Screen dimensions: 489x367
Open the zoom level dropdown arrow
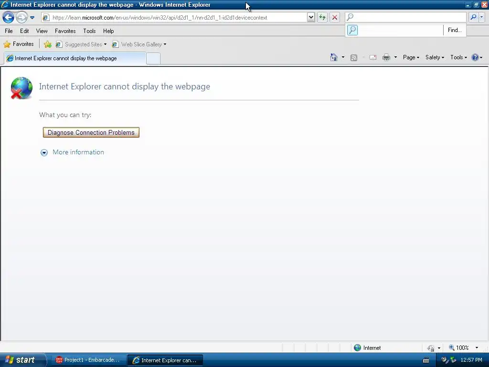coord(477,348)
